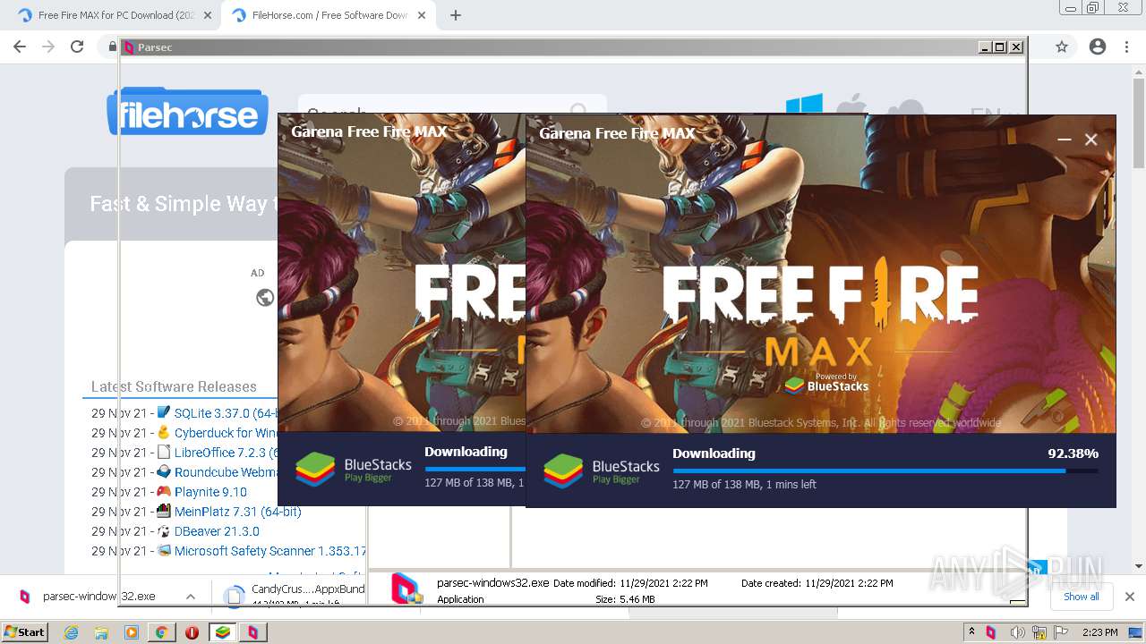Minimize the front Free Fire MAX installer
Viewport: 1146px width, 644px height.
[1064, 140]
